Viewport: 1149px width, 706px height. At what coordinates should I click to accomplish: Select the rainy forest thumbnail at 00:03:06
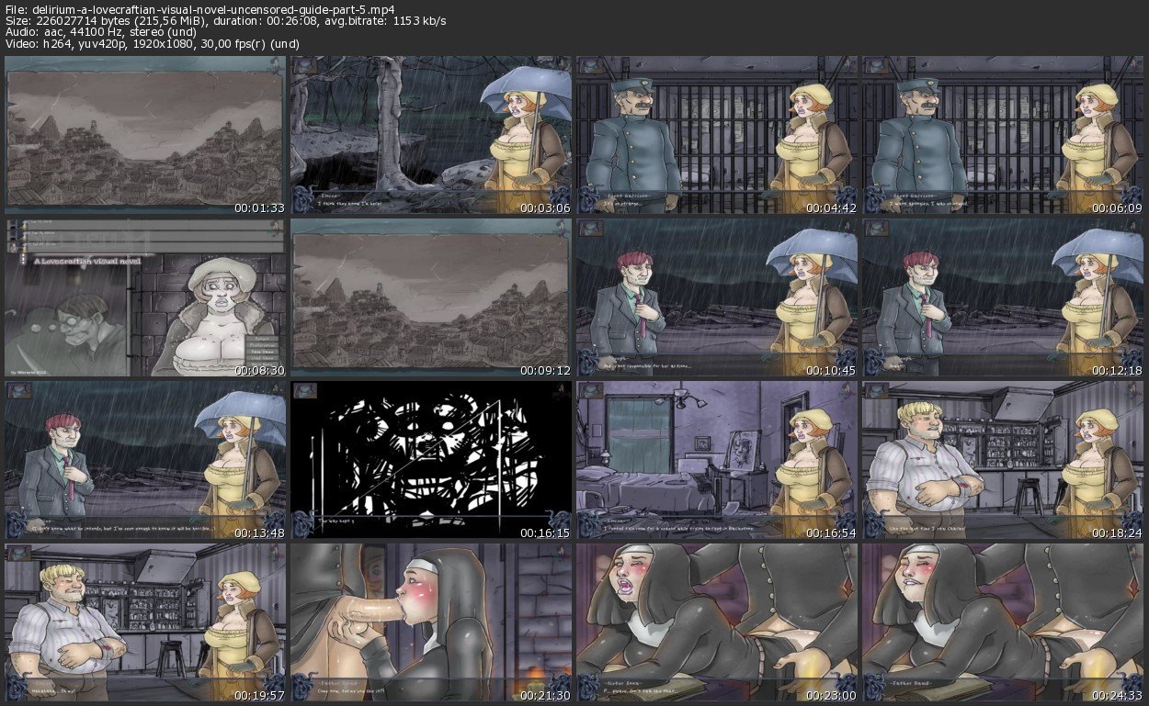click(431, 135)
